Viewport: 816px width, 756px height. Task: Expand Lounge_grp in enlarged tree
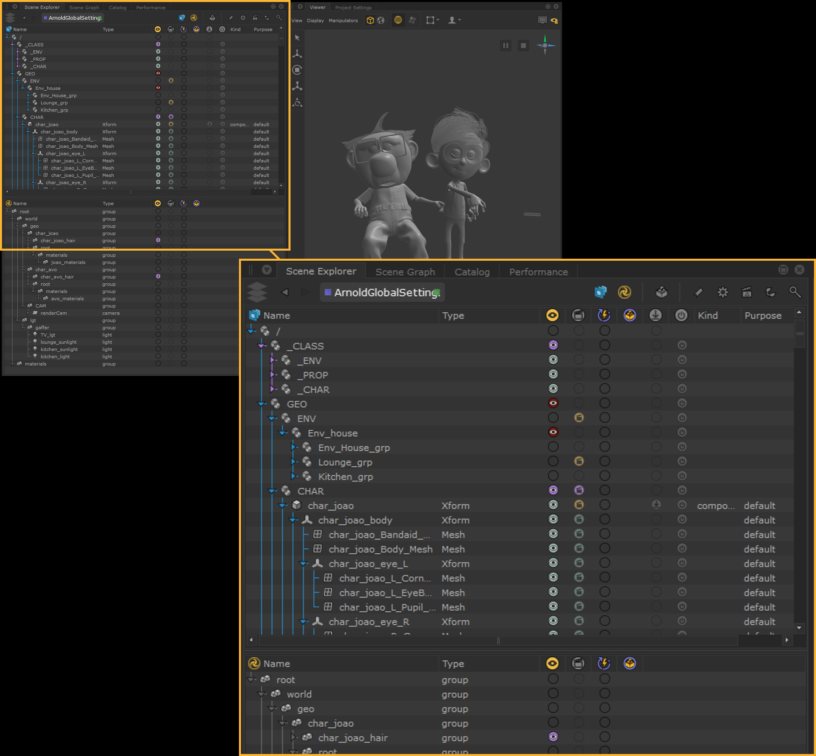(293, 462)
